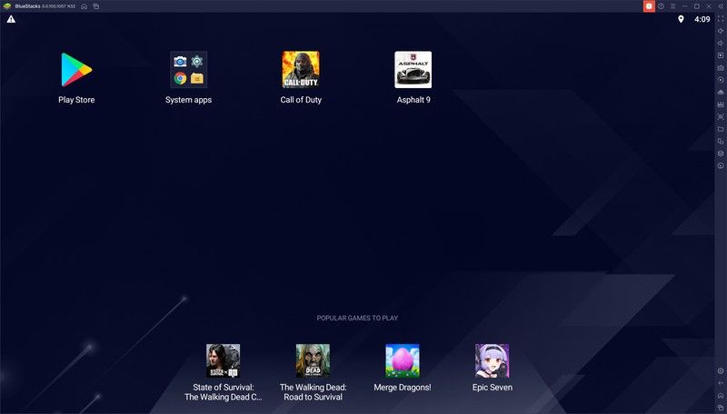Open settings gear in side toolbar
This screenshot has height=414, width=727.
721,371
